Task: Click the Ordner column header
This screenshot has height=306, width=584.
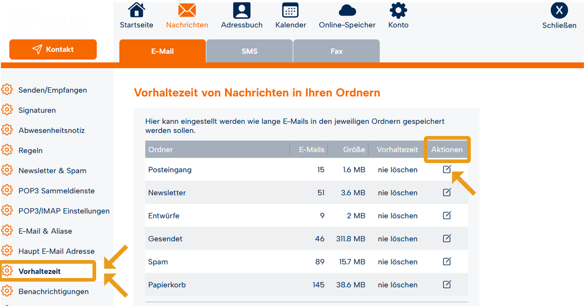Action: coord(161,149)
